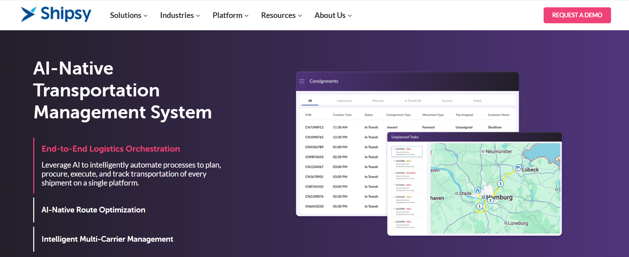Click consignment number CN2109876

314,196
